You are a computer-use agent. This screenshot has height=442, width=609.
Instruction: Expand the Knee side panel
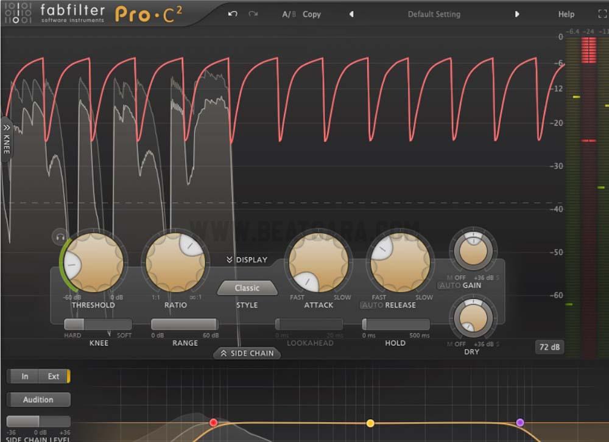click(x=7, y=138)
